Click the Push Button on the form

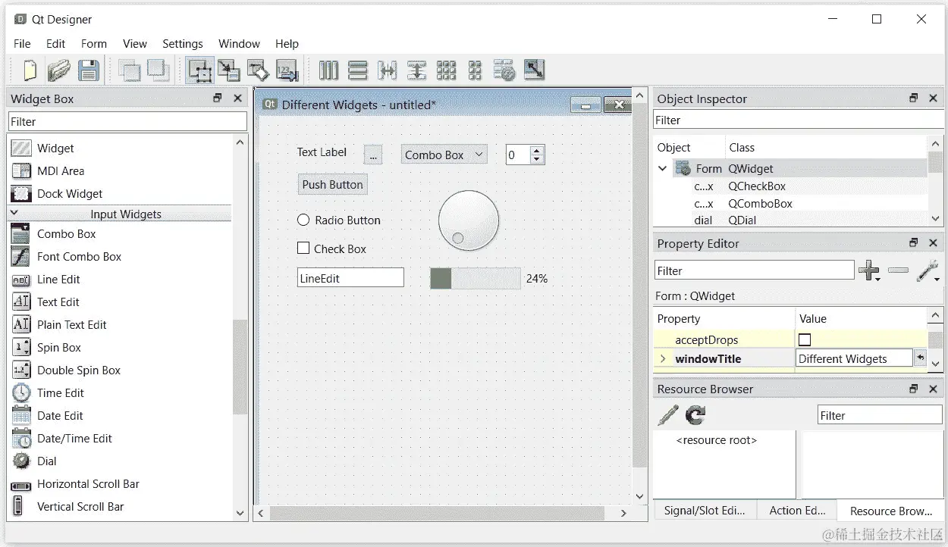tap(332, 184)
